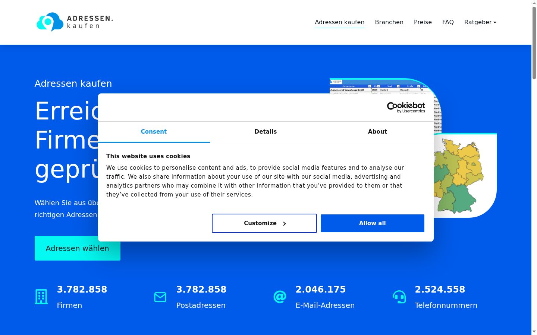This screenshot has width=537, height=335.
Task: Expand the Ratgeber dropdown menu
Action: pyautogui.click(x=480, y=22)
